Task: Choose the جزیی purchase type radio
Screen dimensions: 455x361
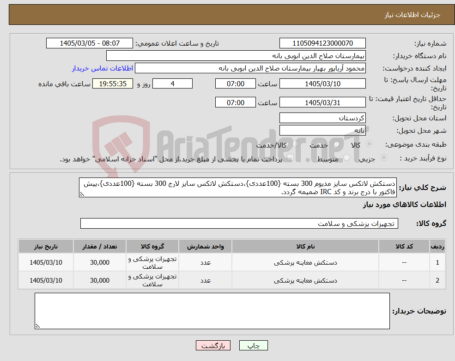Action: (x=384, y=158)
